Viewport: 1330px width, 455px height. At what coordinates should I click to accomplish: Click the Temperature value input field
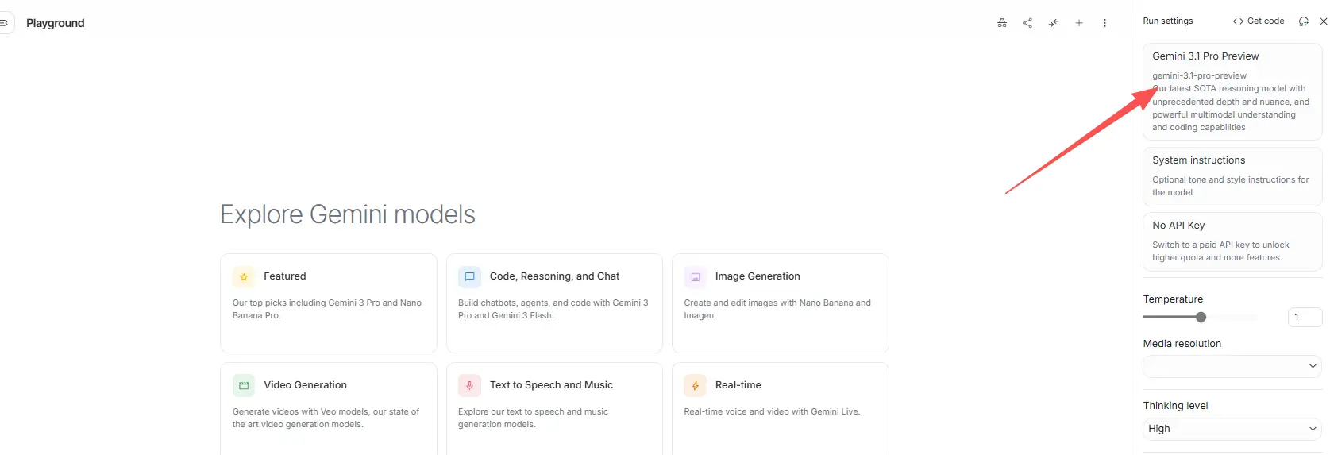1305,317
